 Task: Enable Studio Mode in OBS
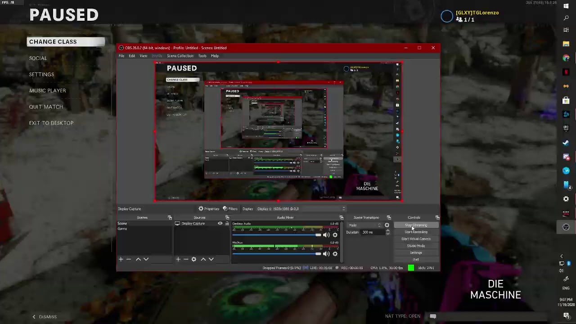click(x=416, y=246)
